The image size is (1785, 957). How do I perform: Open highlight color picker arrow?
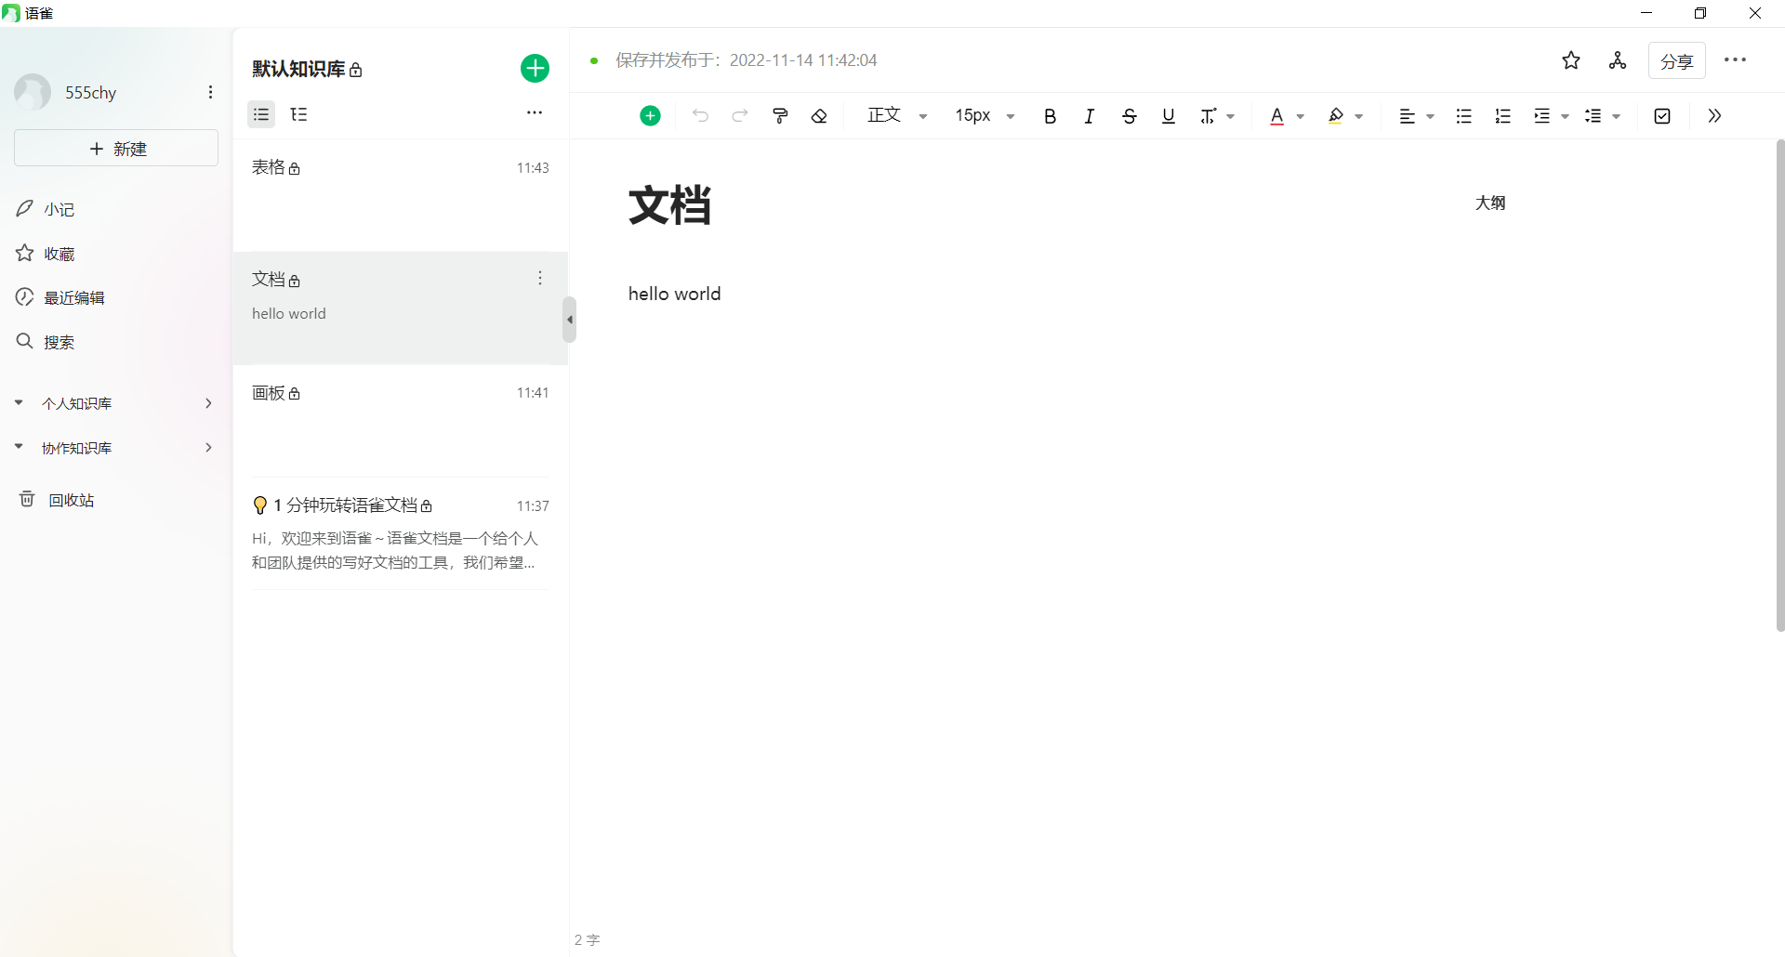pyautogui.click(x=1359, y=117)
